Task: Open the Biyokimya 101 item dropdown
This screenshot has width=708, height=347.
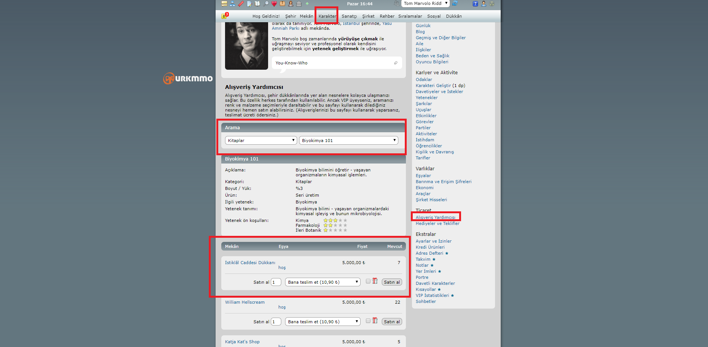Action: click(x=349, y=141)
